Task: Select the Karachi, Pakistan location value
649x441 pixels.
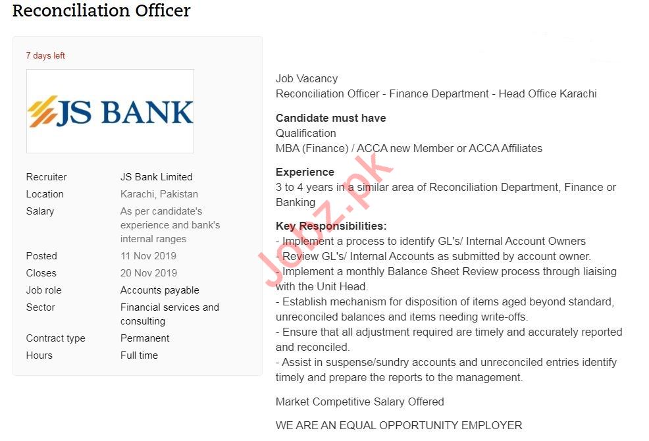Action: click(x=159, y=194)
